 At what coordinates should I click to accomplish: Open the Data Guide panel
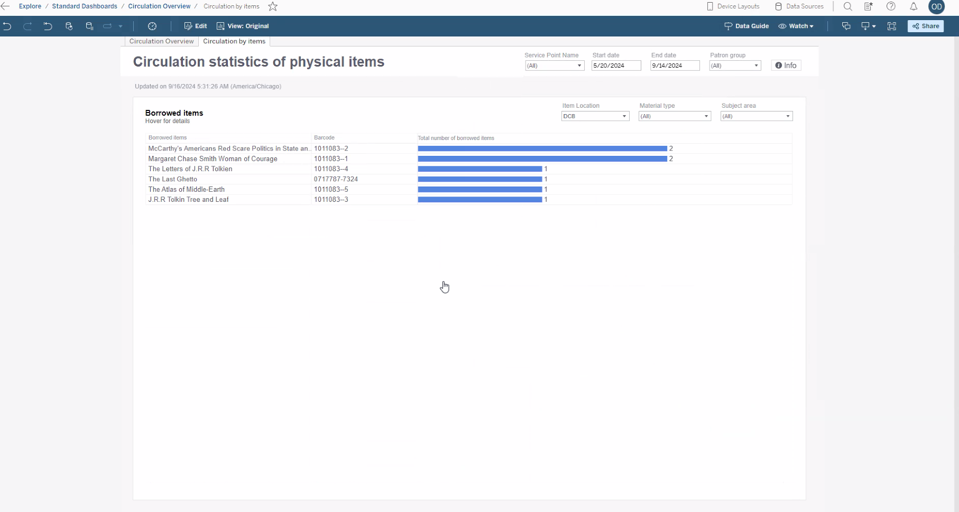tap(746, 26)
